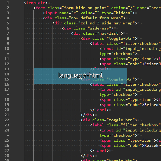Click the "row default-form-wrap" class value
The width and height of the screenshot is (161, 161).
[96, 18]
